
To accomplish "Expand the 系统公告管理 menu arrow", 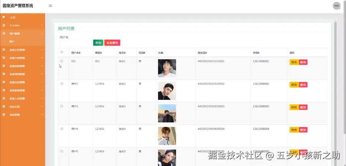I will 42,50.
